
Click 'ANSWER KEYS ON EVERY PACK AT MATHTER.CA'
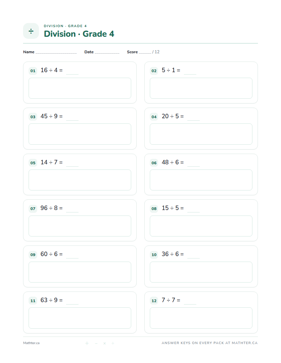tap(210, 343)
